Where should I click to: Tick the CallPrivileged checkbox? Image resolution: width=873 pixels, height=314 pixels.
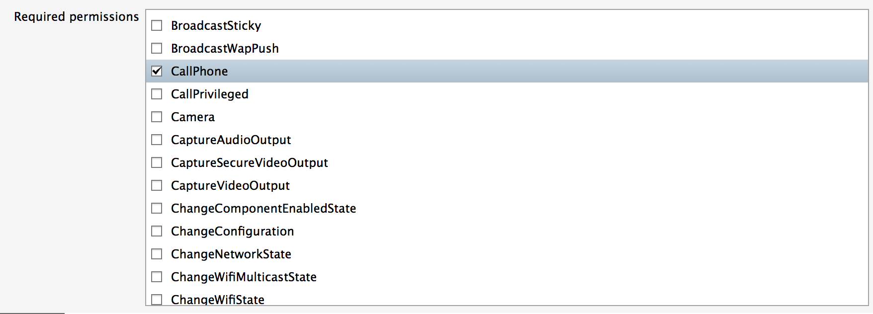[x=157, y=94]
